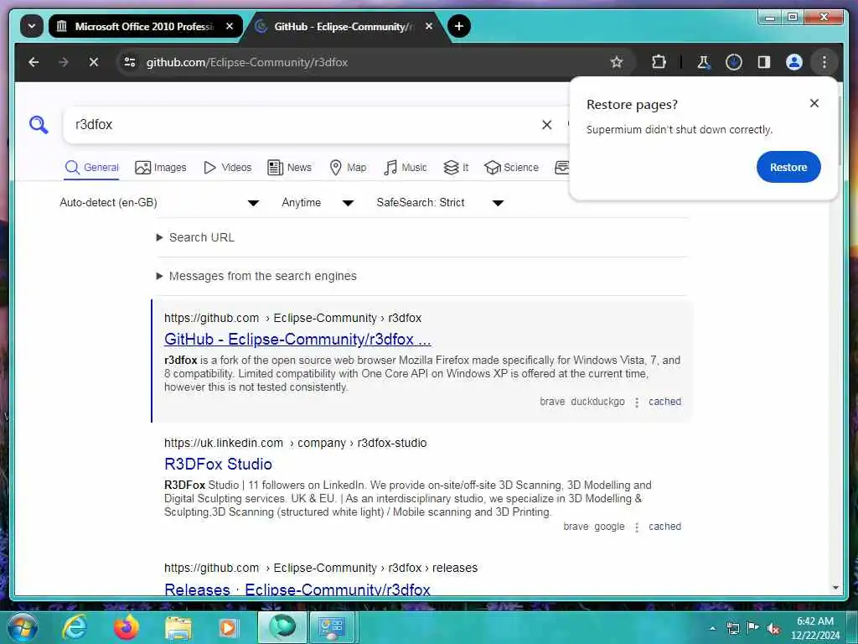Screen dimensions: 858x644
Task: Open the Anytime time range dropdown
Action: [318, 203]
